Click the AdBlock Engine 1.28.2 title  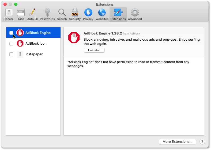click(103, 33)
